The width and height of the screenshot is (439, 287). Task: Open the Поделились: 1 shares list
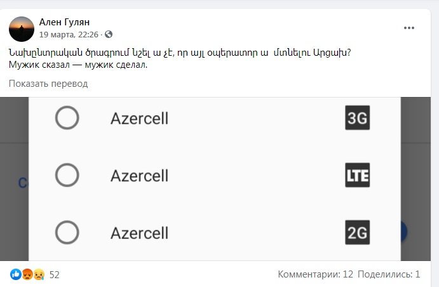pyautogui.click(x=389, y=275)
